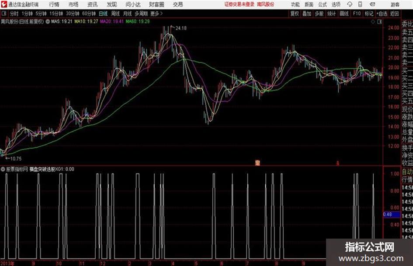Click the 多股 toolbar button
The width and height of the screenshot is (413, 266).
click(x=319, y=14)
